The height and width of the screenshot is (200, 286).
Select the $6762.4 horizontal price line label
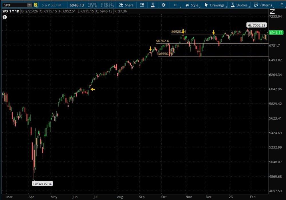point(162,41)
